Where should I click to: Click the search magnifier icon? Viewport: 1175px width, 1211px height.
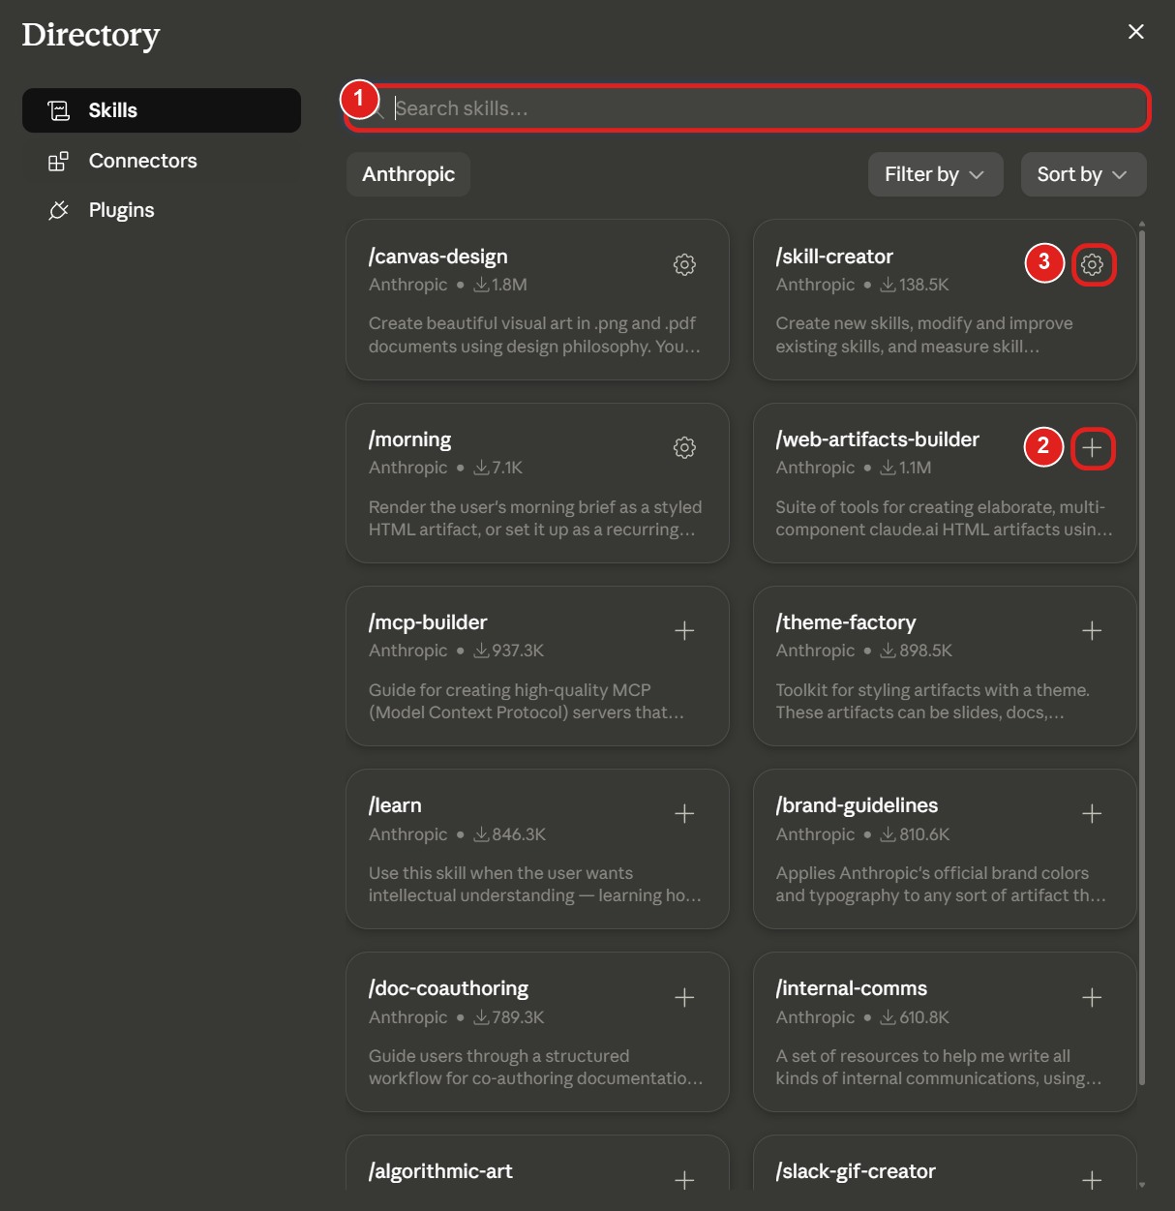pyautogui.click(x=377, y=109)
